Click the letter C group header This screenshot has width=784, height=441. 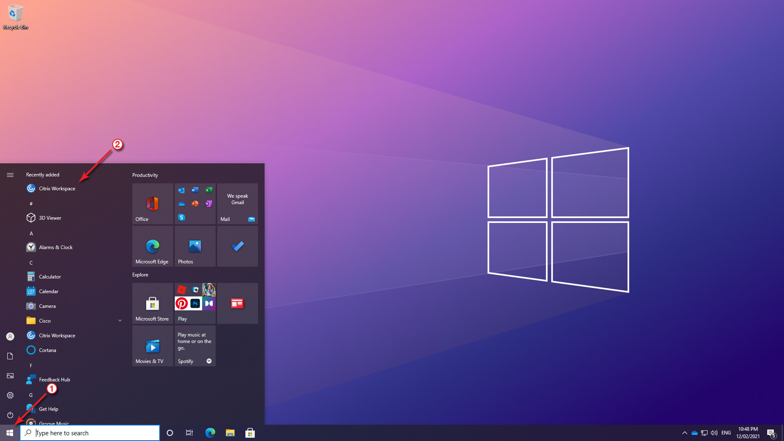coord(31,263)
